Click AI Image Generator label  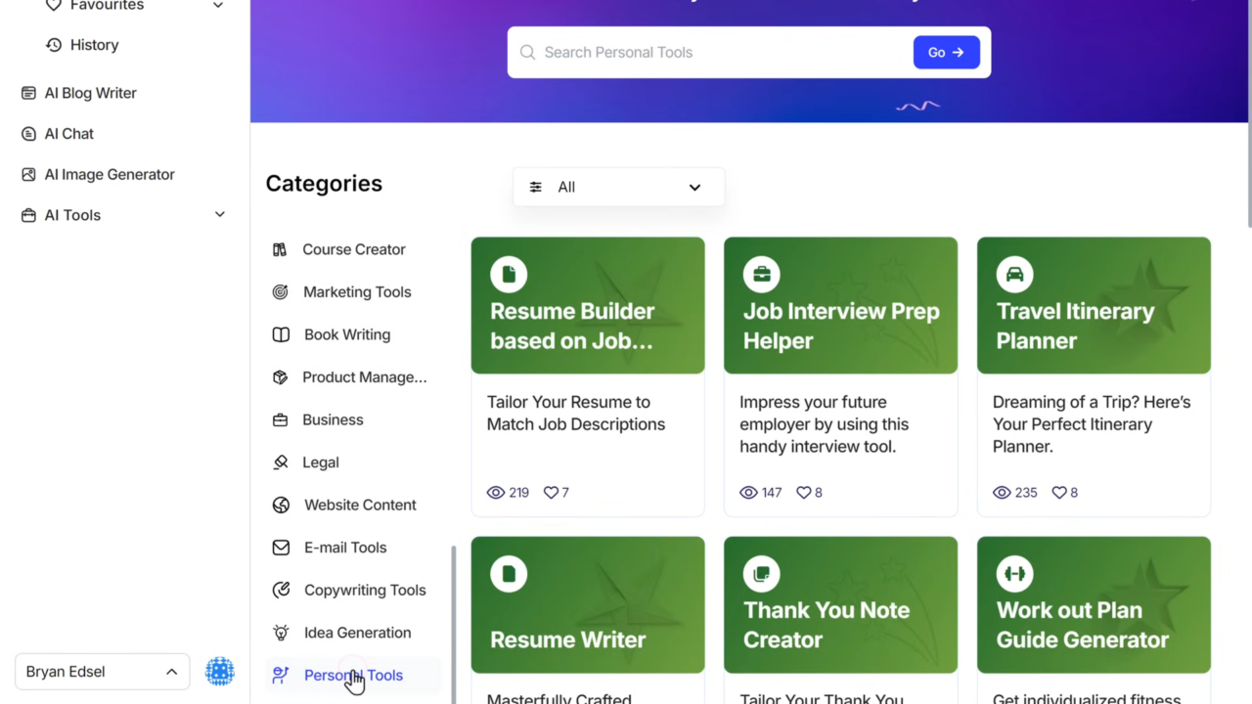[x=110, y=175]
